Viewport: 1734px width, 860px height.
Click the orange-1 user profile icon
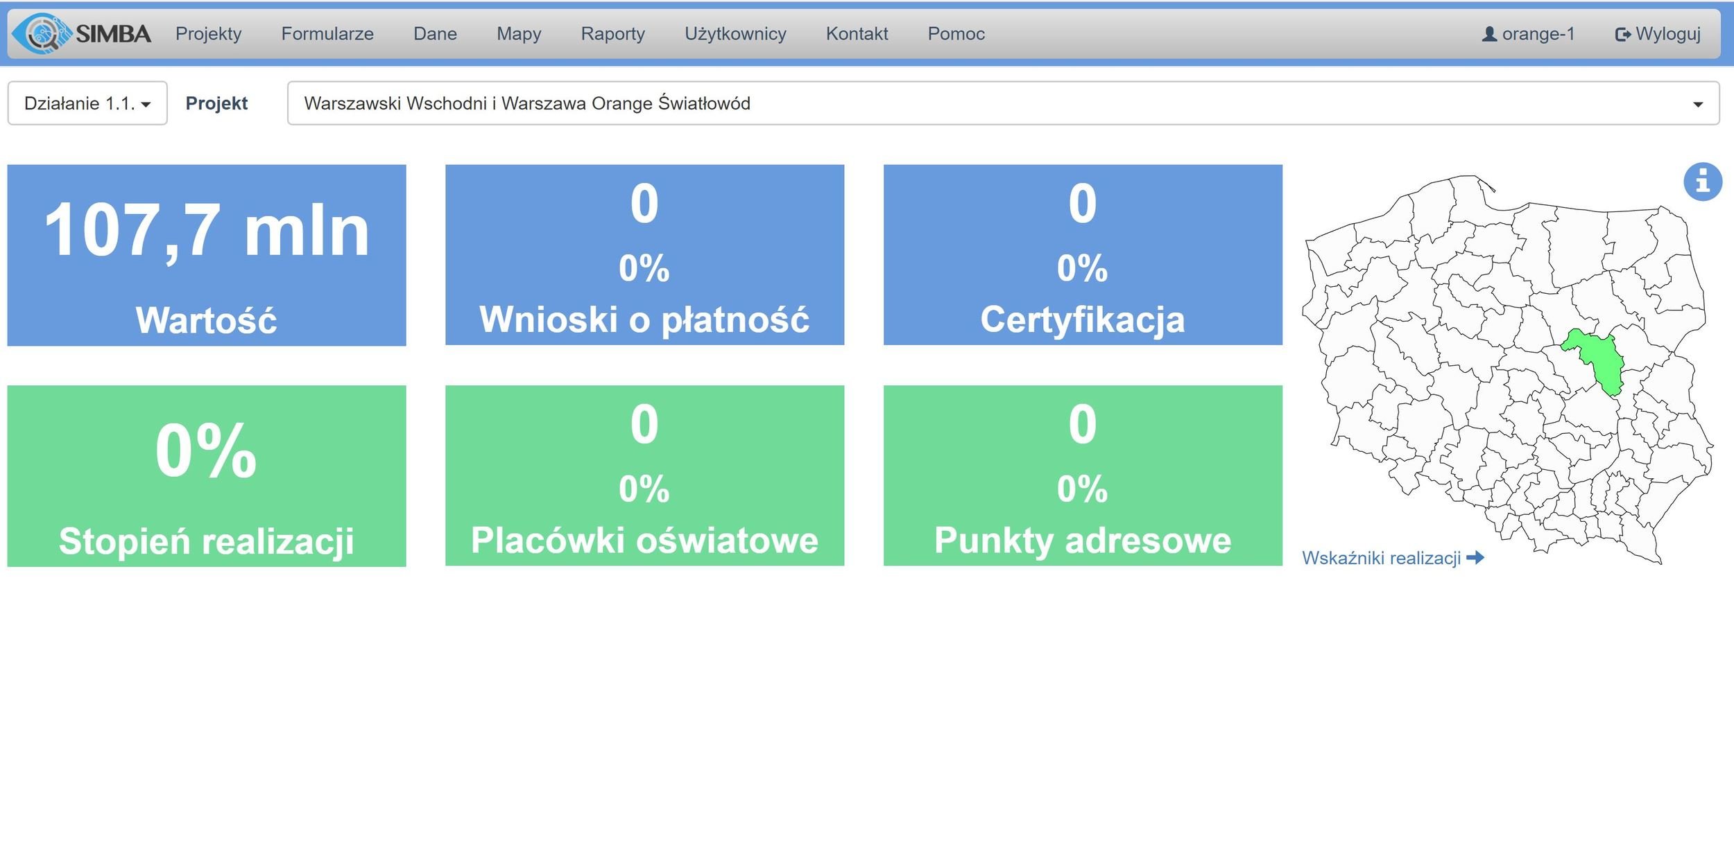click(x=1488, y=34)
